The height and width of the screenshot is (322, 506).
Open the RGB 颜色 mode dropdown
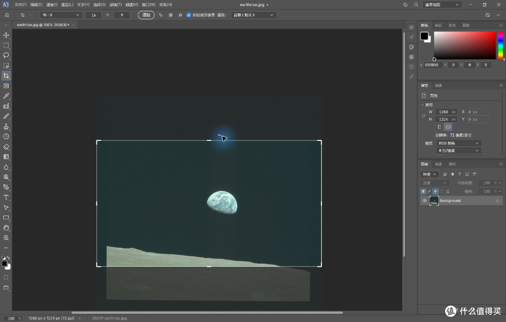459,143
